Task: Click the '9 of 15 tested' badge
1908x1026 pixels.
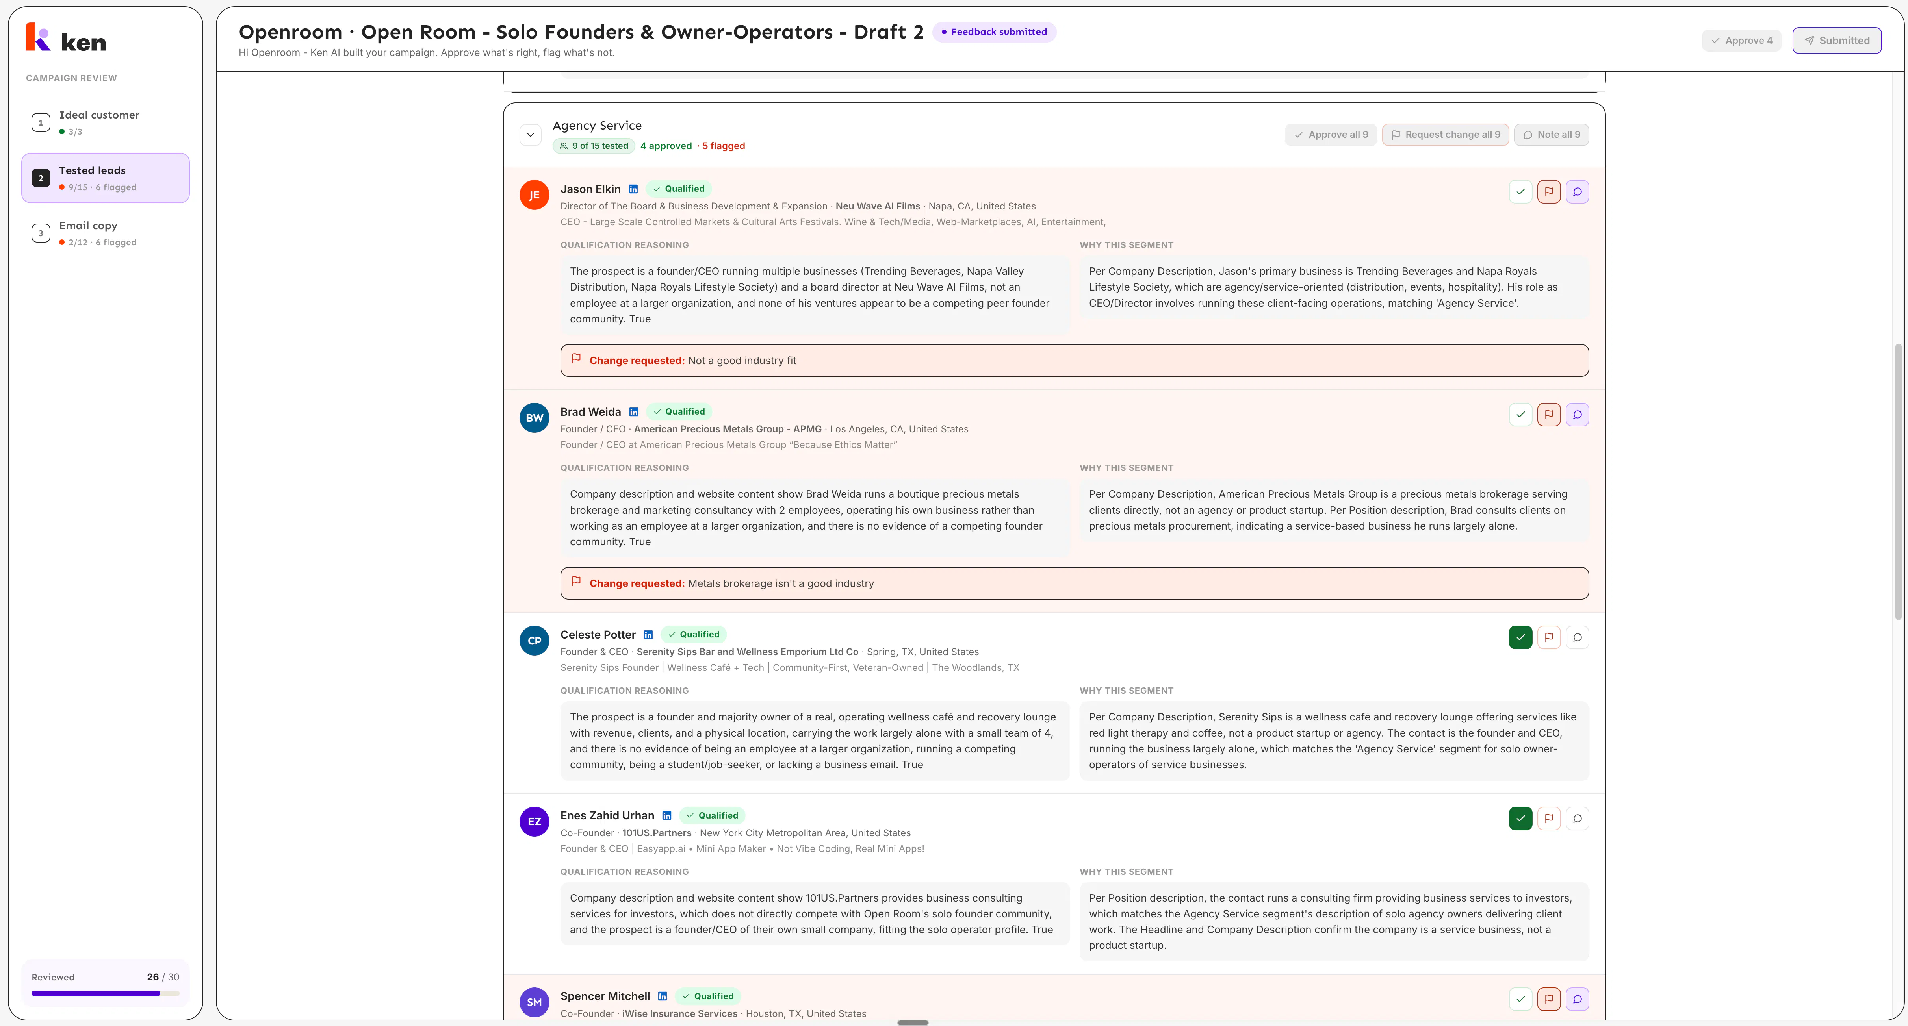Action: (594, 146)
